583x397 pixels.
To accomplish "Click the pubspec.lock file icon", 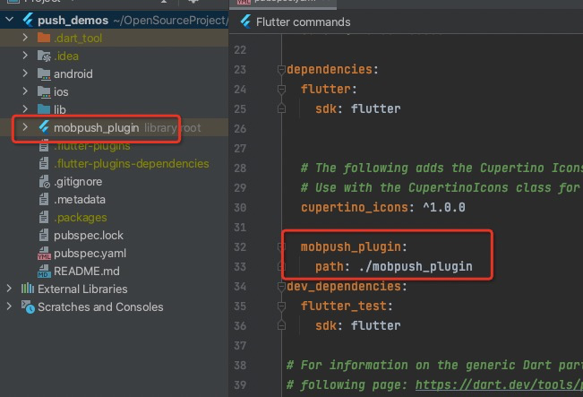I will click(44, 235).
